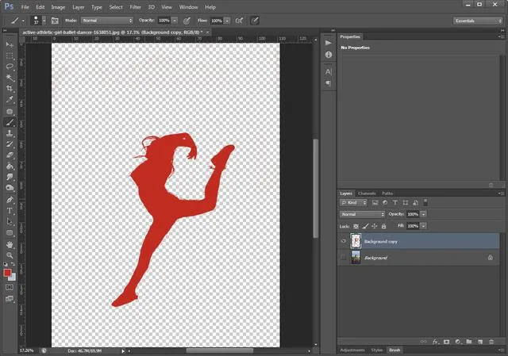Toggle lock image pixels
Viewport: 508px width, 356px height.
tap(365, 226)
